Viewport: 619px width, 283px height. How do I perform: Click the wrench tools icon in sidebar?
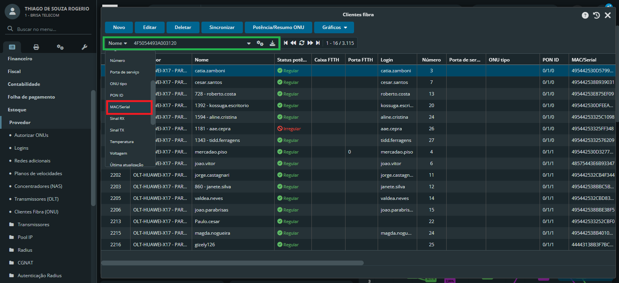click(x=84, y=47)
